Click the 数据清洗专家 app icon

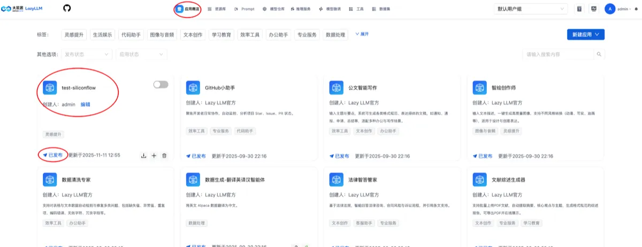tap(50, 180)
